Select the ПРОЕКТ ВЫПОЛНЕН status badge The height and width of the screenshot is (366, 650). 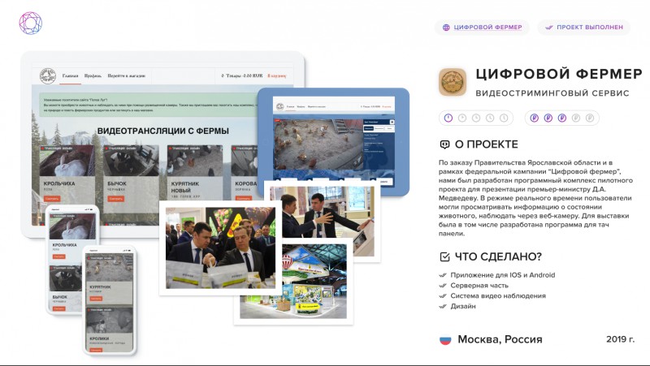pyautogui.click(x=584, y=28)
